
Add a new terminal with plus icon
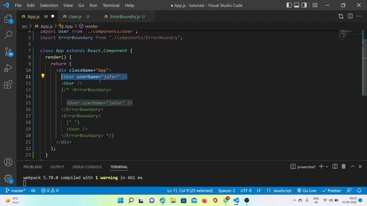pyautogui.click(x=321, y=167)
